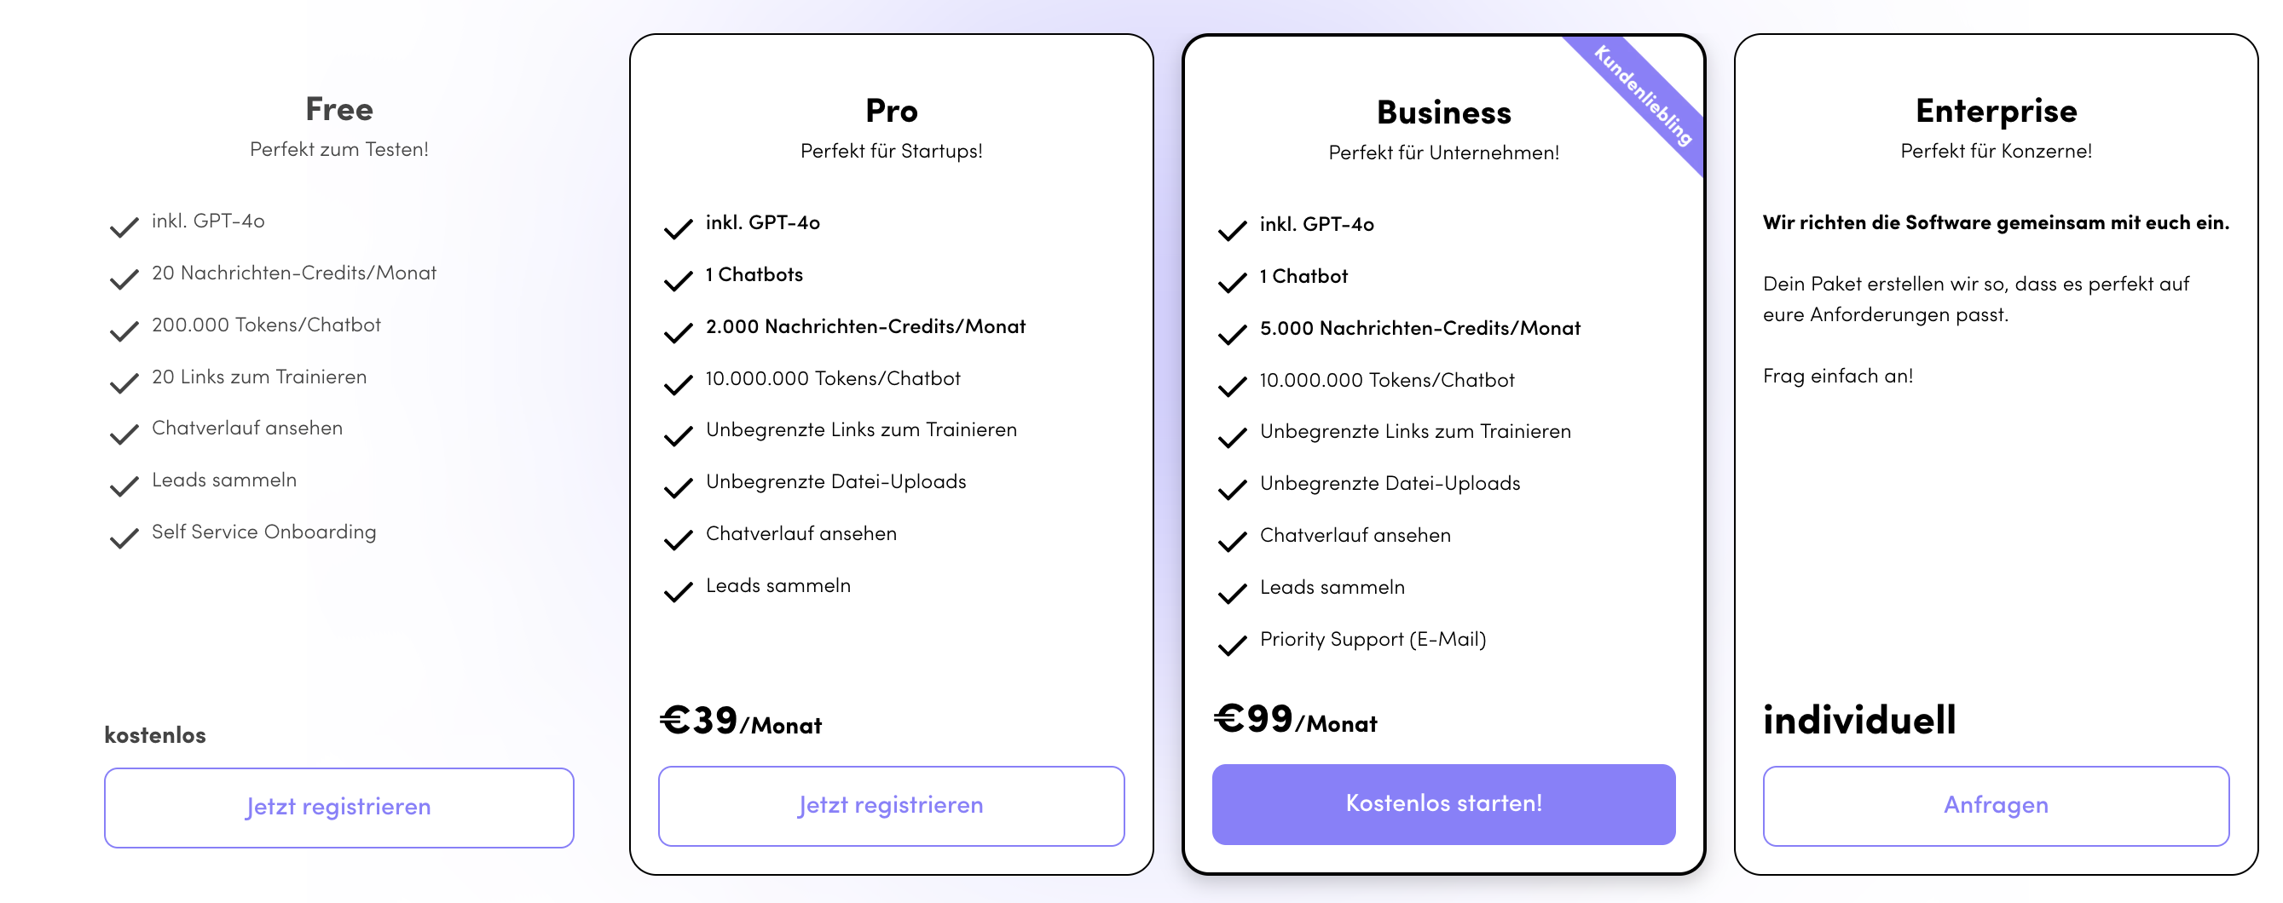Click the 'Kundenliebling' corner ribbon

tap(1642, 95)
